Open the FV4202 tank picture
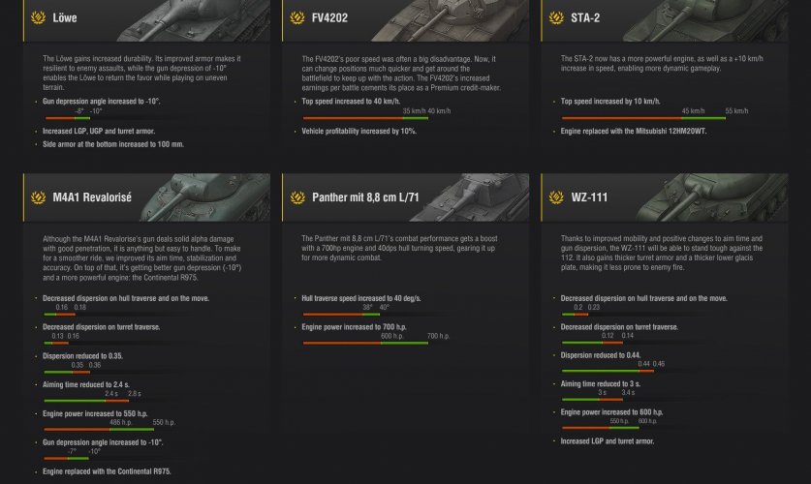 pyautogui.click(x=465, y=19)
